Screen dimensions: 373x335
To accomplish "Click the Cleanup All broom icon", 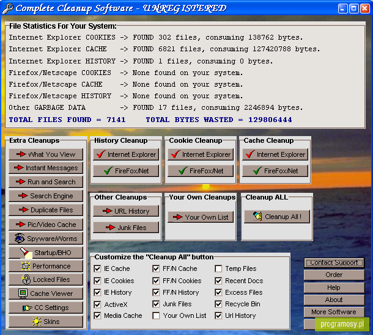I will click(x=257, y=216).
